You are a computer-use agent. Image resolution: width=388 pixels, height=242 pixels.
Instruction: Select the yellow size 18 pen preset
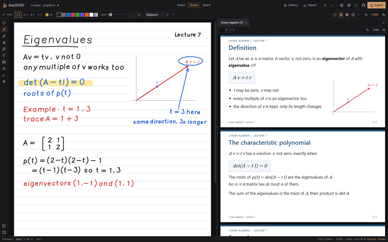point(49,15)
